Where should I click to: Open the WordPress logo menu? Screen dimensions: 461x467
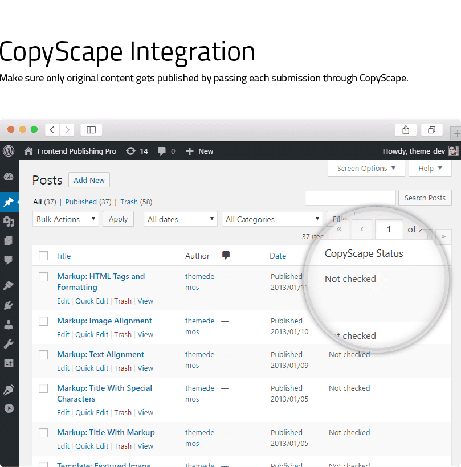pos(9,151)
